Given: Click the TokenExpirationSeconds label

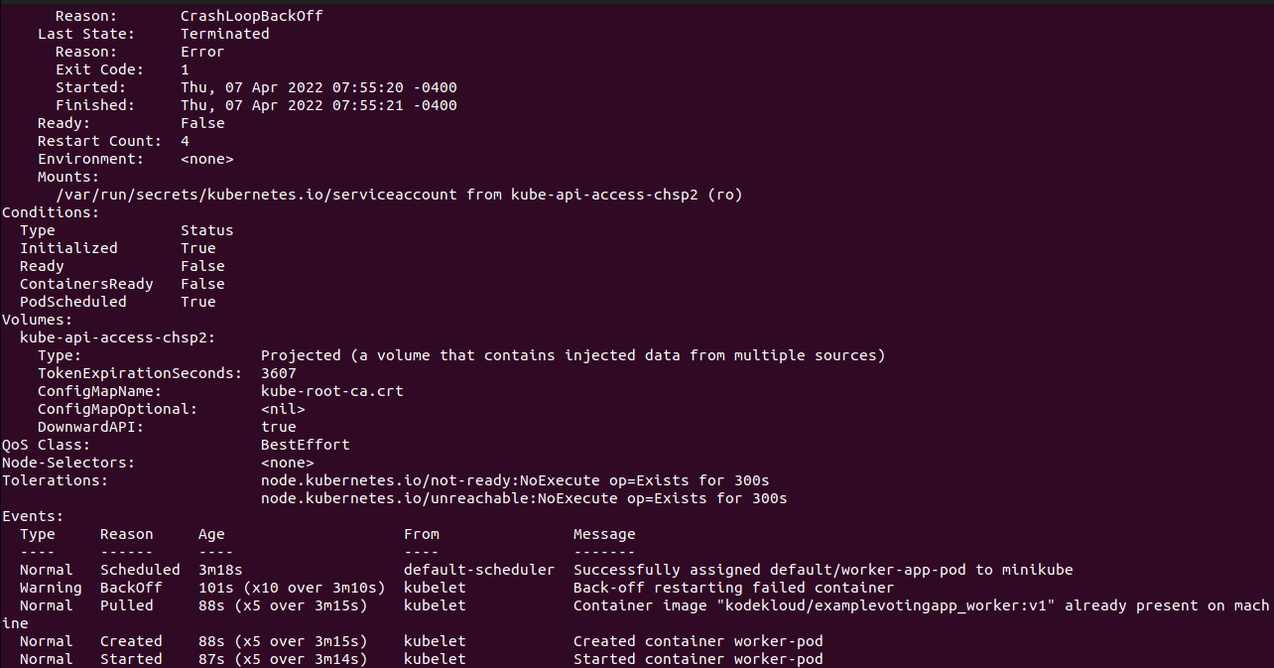Looking at the screenshot, I should click(x=139, y=373).
